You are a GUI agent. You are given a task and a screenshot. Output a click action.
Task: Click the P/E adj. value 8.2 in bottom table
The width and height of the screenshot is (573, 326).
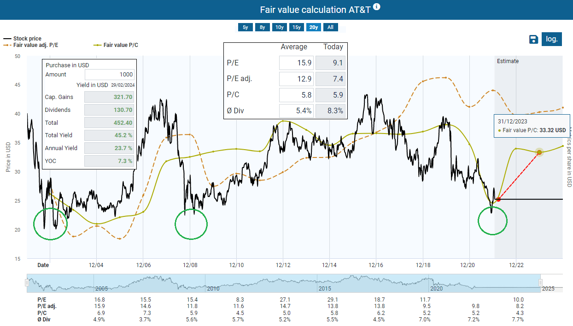pyautogui.click(x=519, y=306)
